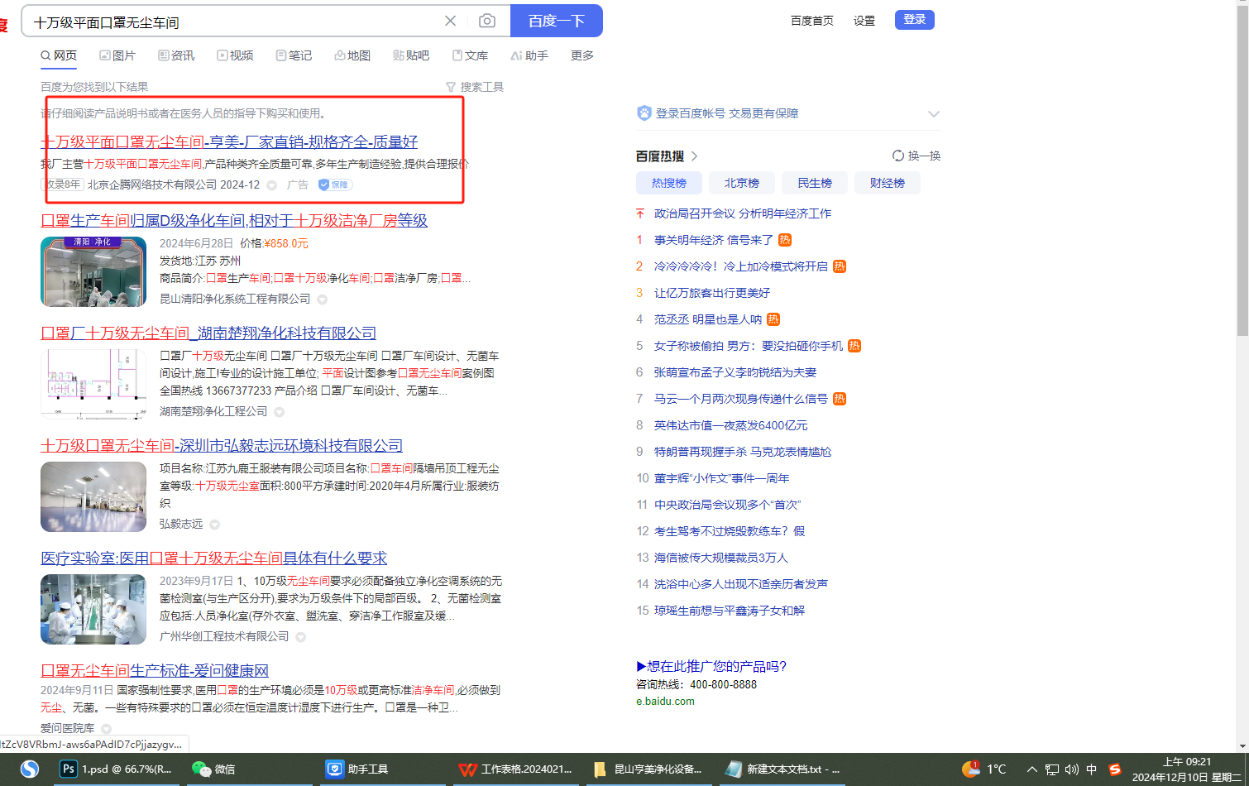Image resolution: width=1249 pixels, height=786 pixels.
Task: Click the 登录 login button
Action: [x=914, y=20]
